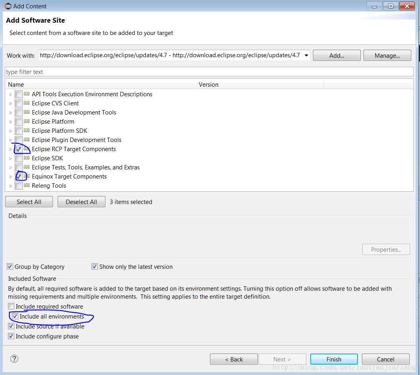420x375 pixels.
Task: Select the Eclipse Platform row text
Action: (x=53, y=122)
